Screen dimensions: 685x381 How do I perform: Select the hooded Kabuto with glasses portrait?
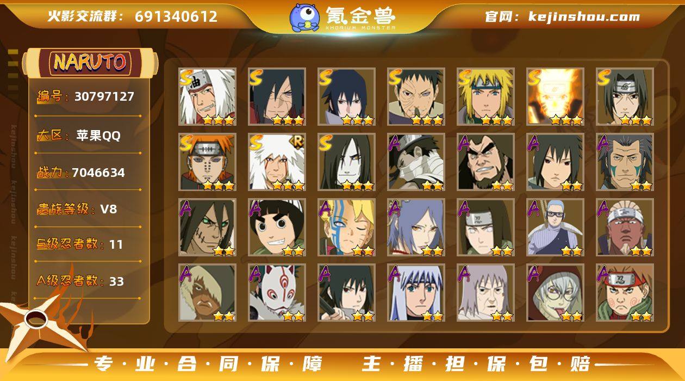[555, 293]
